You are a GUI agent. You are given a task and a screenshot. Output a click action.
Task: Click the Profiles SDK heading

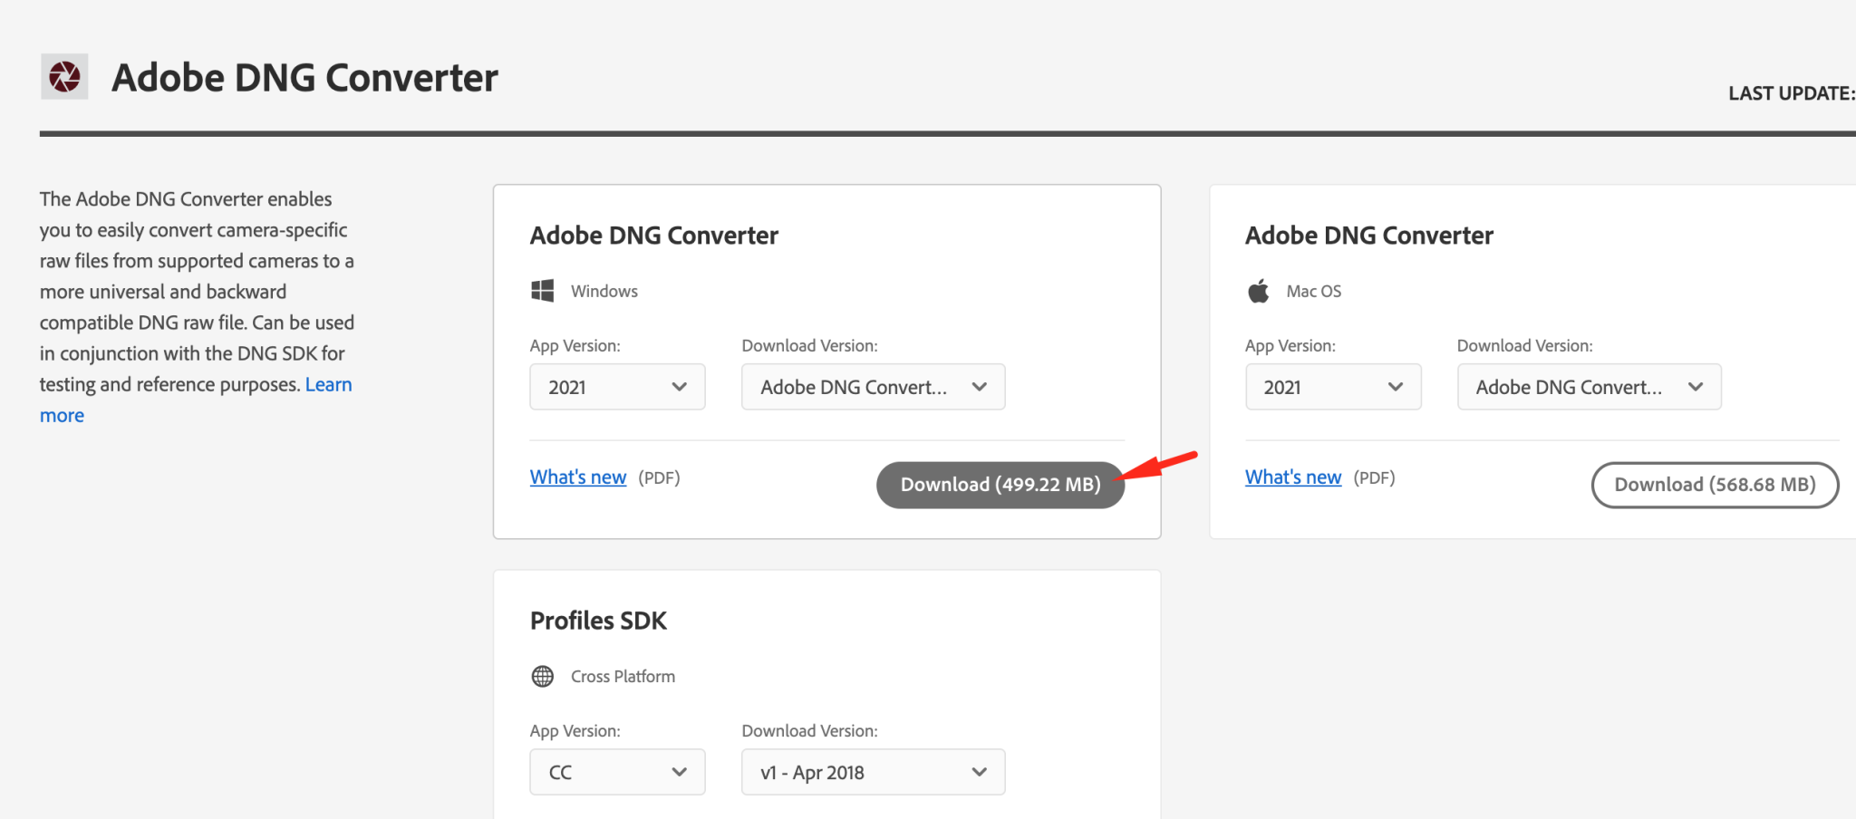tap(598, 621)
